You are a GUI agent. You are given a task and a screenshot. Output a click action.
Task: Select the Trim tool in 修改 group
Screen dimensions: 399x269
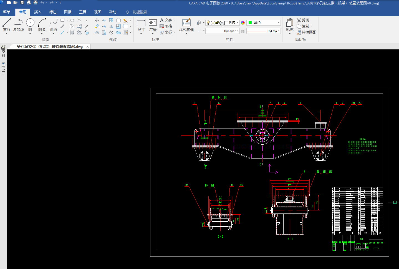104,20
